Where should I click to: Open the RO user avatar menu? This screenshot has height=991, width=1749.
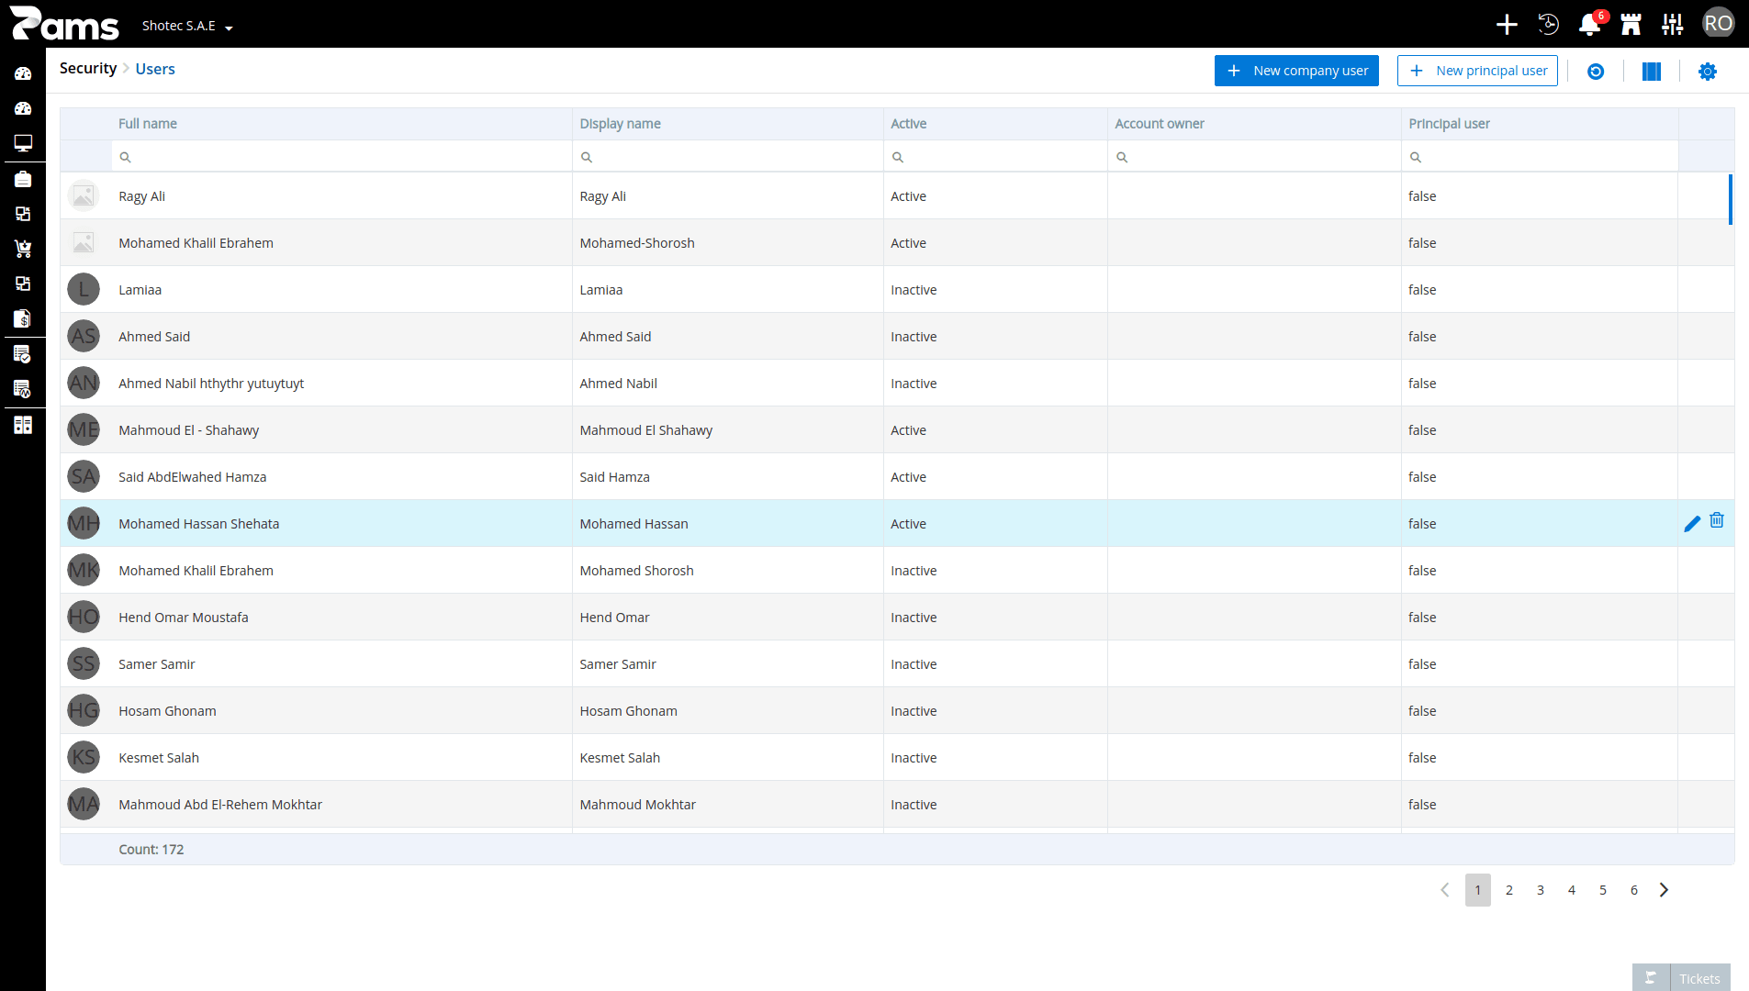1718,24
